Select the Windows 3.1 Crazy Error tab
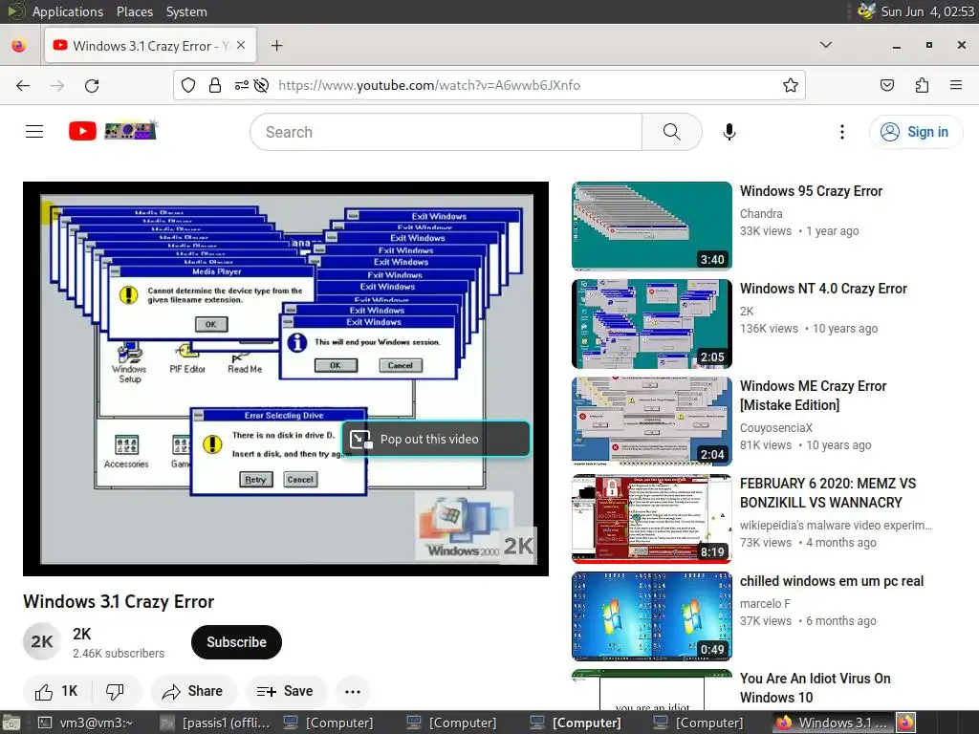This screenshot has height=734, width=979. click(150, 46)
